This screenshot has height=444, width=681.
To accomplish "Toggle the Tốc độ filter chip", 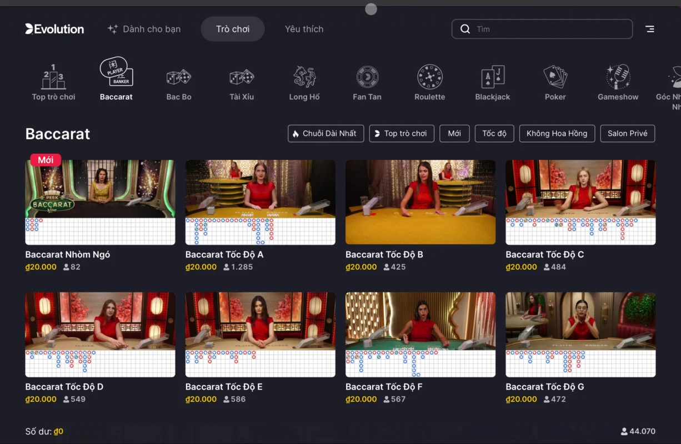I will click(x=494, y=134).
